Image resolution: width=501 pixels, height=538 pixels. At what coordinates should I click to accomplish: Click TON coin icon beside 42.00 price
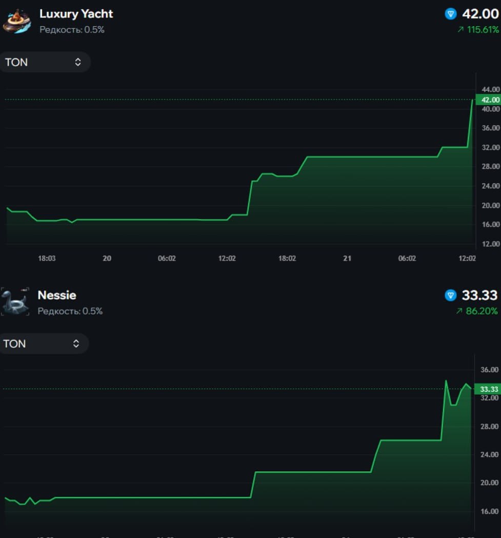[x=450, y=14]
